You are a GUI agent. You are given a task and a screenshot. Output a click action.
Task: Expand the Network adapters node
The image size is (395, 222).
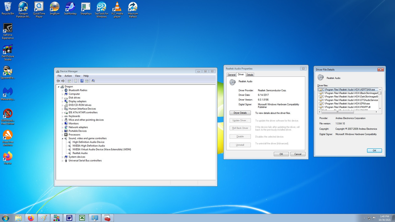tap(62, 127)
